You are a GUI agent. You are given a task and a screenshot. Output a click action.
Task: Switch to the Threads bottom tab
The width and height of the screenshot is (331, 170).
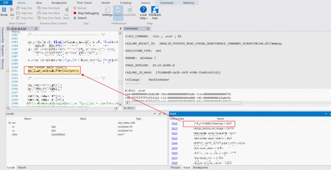coord(175,168)
